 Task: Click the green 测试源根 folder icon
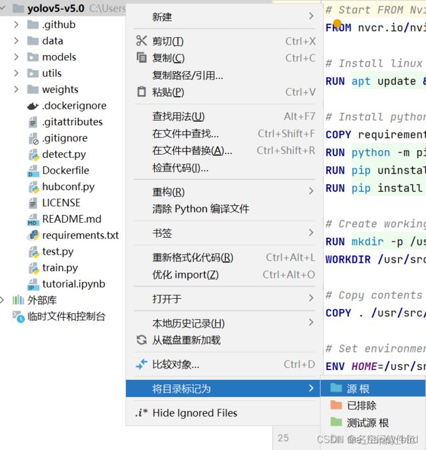(x=336, y=422)
